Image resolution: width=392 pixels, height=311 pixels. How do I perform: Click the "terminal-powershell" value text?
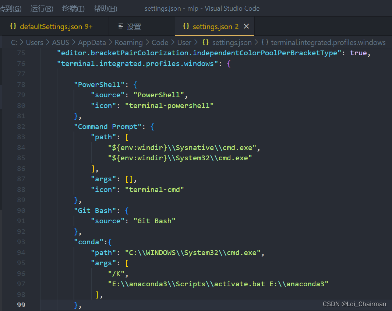[x=169, y=106]
